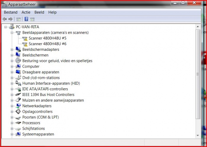This screenshot has height=147, width=207.
Task: Expand the Human Interface-apparaten (HID) node
Action: [x=12, y=84]
